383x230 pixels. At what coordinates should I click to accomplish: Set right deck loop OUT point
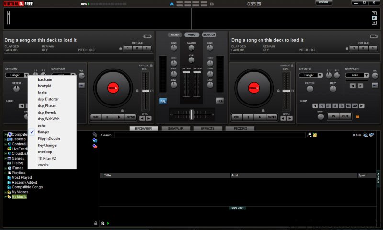point(345,116)
